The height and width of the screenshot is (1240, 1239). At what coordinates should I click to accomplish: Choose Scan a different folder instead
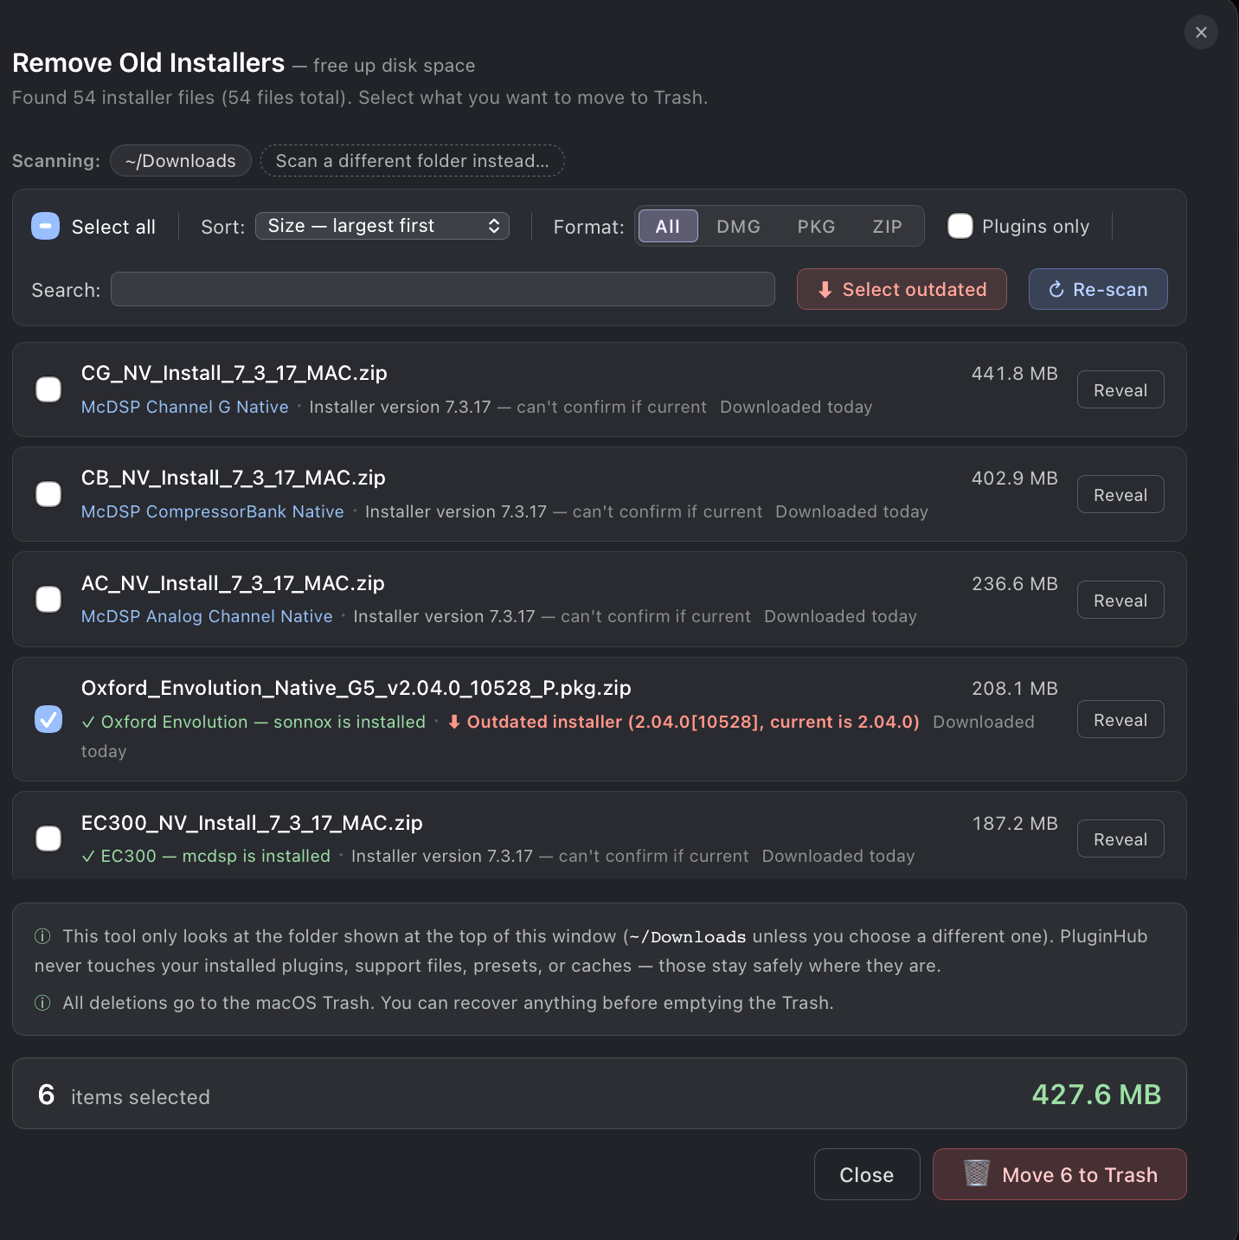click(413, 161)
